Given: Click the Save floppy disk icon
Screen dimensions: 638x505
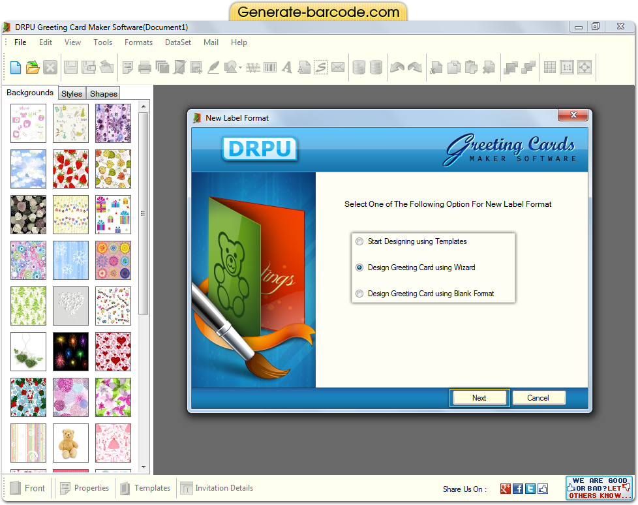Looking at the screenshot, I should [x=71, y=67].
